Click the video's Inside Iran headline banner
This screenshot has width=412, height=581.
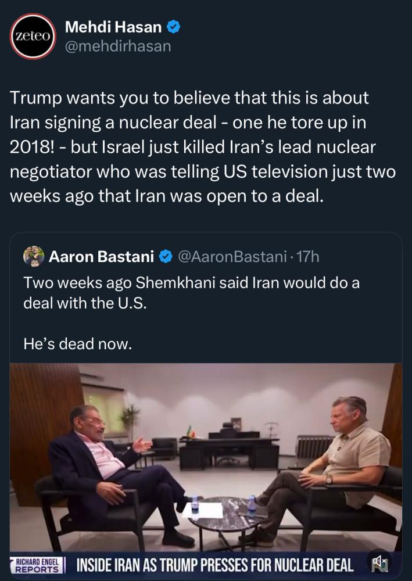pyautogui.click(x=215, y=565)
